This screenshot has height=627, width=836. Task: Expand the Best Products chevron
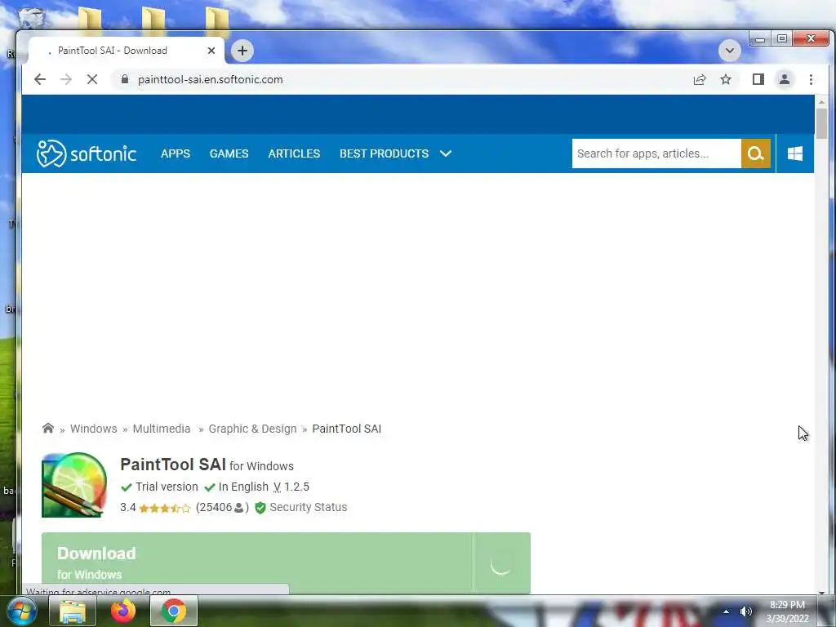click(x=446, y=153)
